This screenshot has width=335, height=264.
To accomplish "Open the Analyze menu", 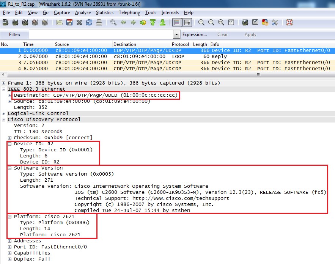I will tap(83, 13).
